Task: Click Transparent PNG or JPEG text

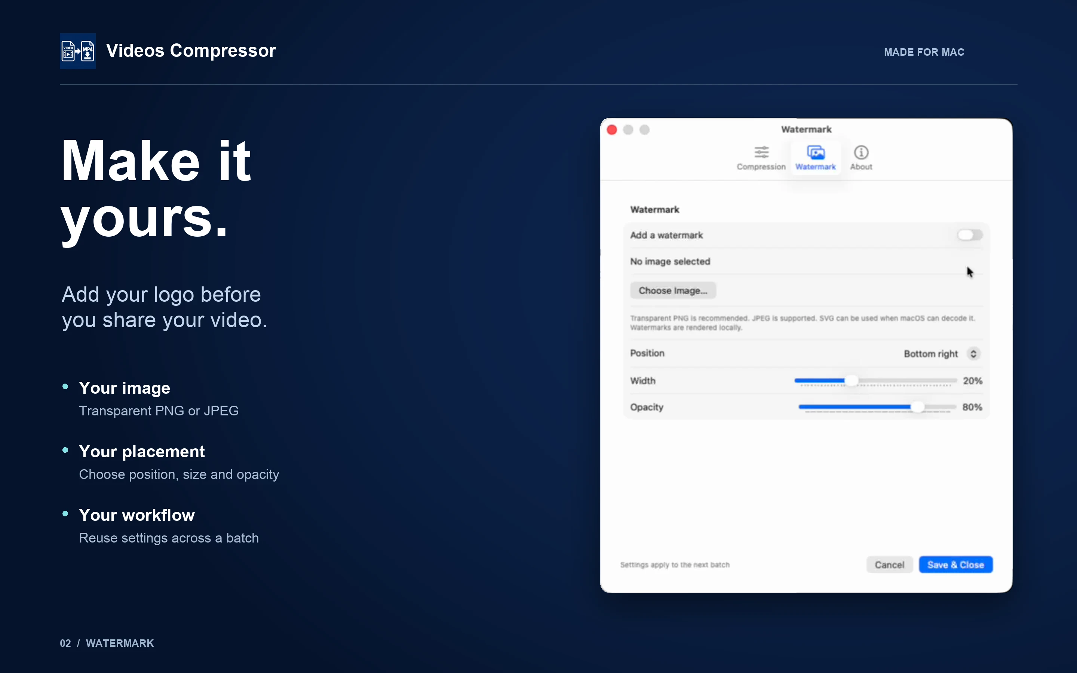Action: click(x=159, y=411)
